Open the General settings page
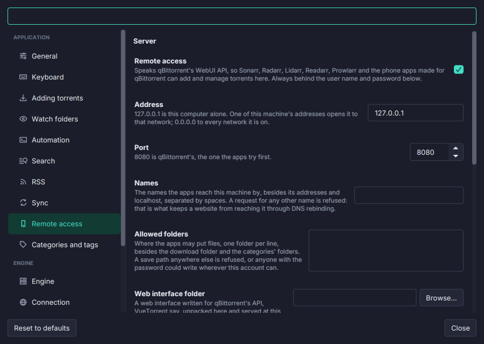Viewport: 484px width, 344px height. point(64,56)
